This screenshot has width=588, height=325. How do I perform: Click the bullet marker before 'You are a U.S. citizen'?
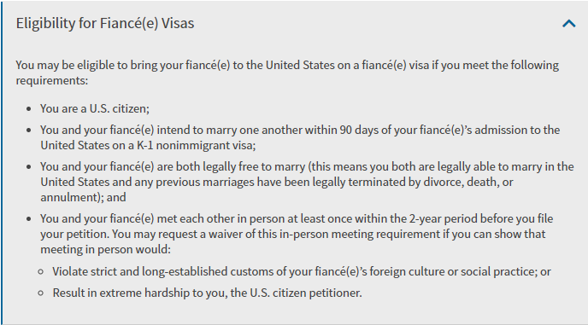click(29, 109)
